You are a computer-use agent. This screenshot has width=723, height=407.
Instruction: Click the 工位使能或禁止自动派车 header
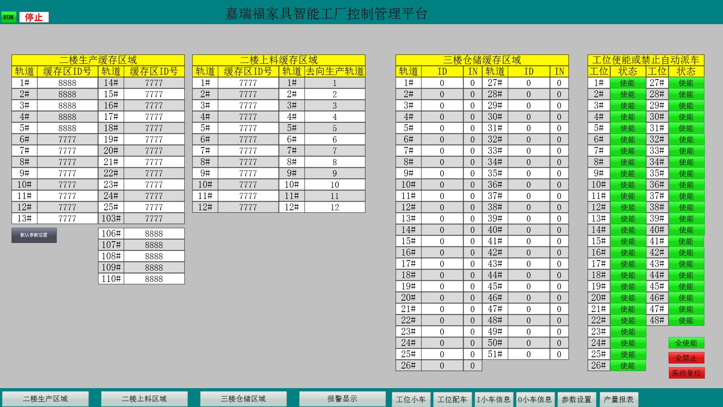pos(646,60)
